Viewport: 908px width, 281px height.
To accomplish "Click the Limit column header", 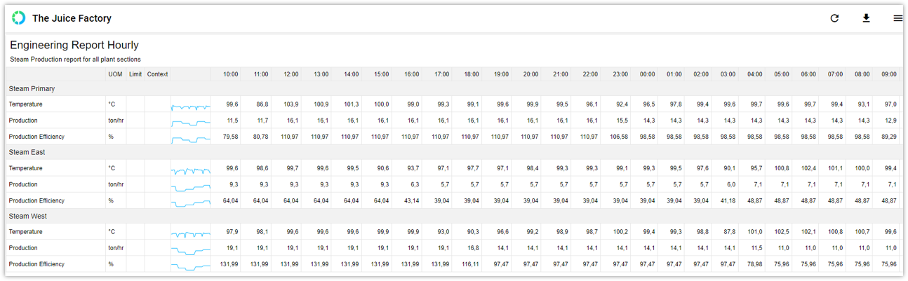I will 135,74.
